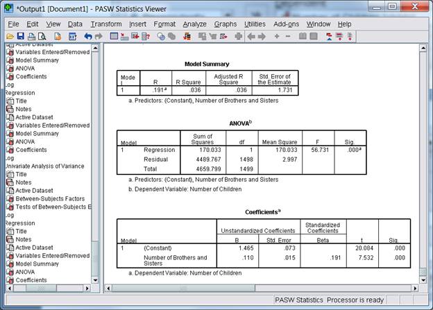The image size is (433, 310).
Task: Click the greyed Redo toolbar arrow
Action: point(99,36)
